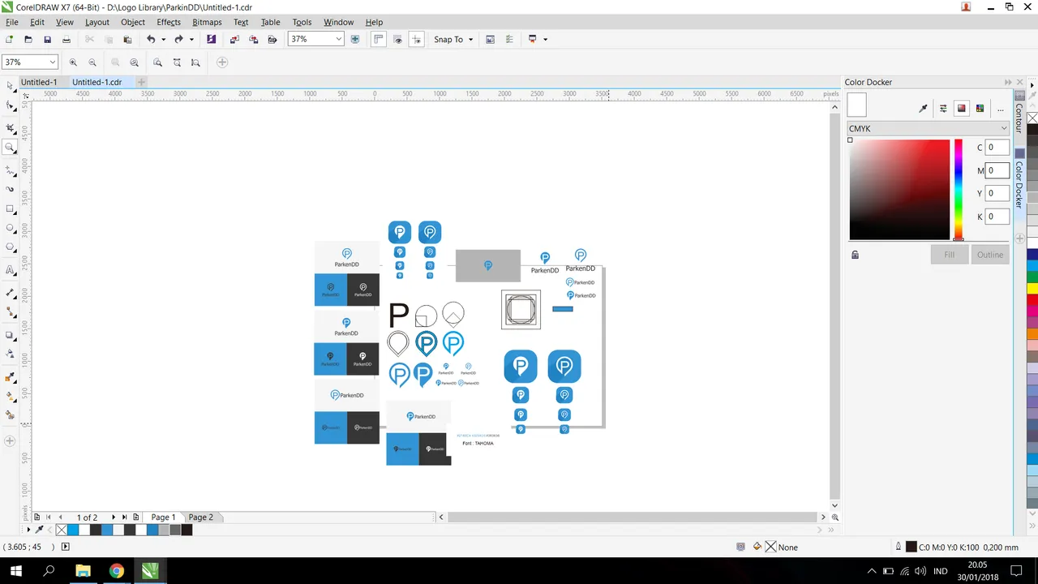This screenshot has width=1038, height=584.
Task: Open the palette flyout arrow
Action: tap(1032, 84)
